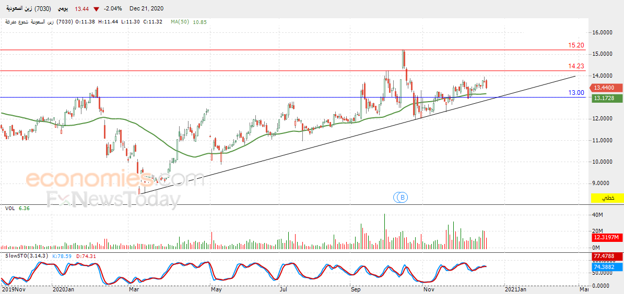Click the red 13.4400 current price tag
This screenshot has height=294, width=624.
click(x=605, y=88)
